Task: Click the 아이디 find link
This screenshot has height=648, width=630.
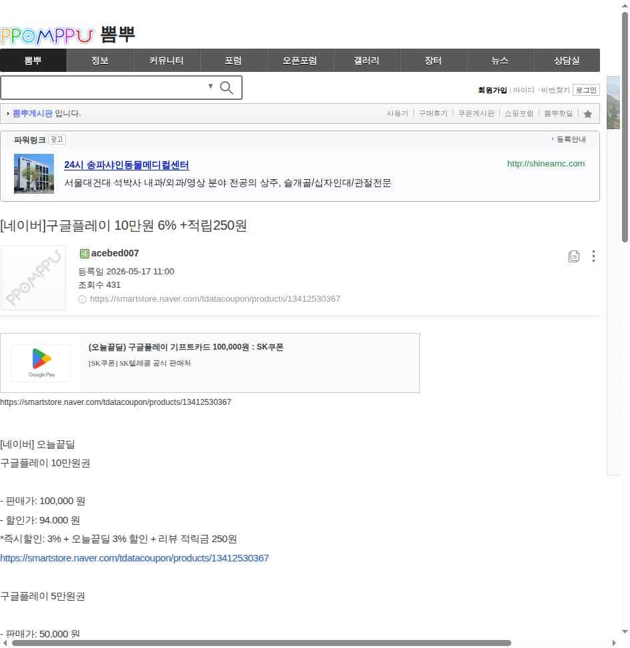Action: click(x=524, y=90)
